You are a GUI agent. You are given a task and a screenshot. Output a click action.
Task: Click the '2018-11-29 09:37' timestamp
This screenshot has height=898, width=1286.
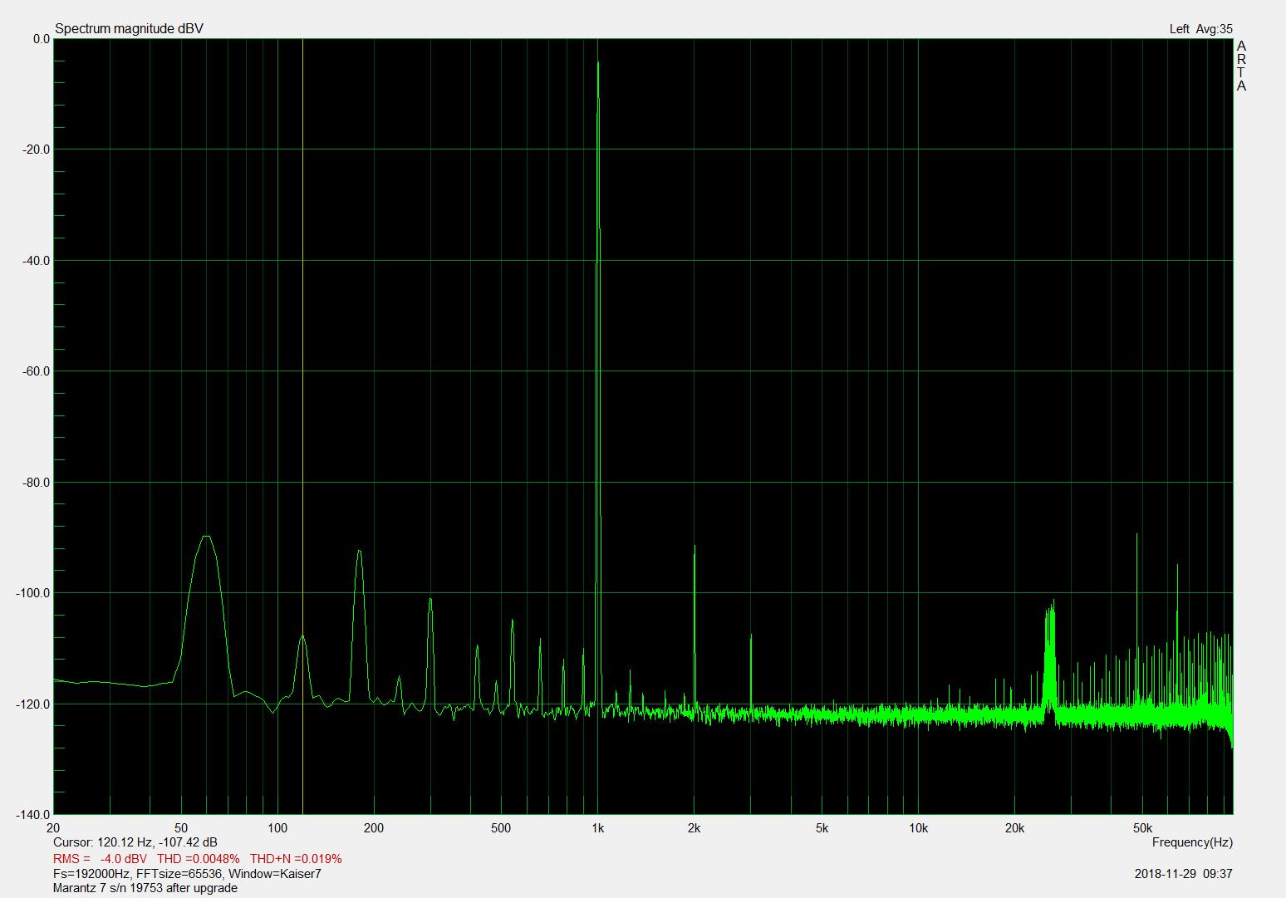click(x=1183, y=874)
